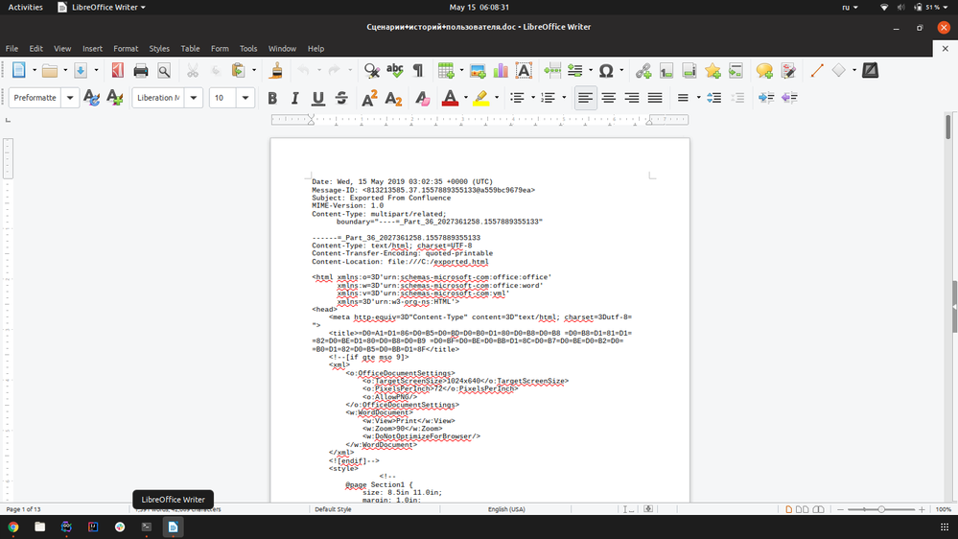Open highlighting color dropdown arrow
Image resolution: width=958 pixels, height=539 pixels.
click(x=497, y=98)
